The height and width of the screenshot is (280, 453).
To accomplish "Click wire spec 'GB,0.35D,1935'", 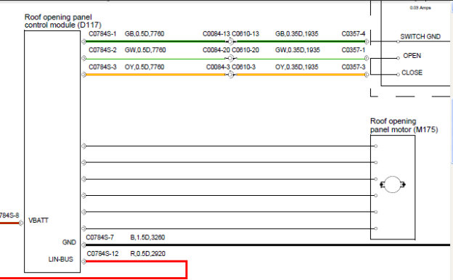I will pos(297,34).
